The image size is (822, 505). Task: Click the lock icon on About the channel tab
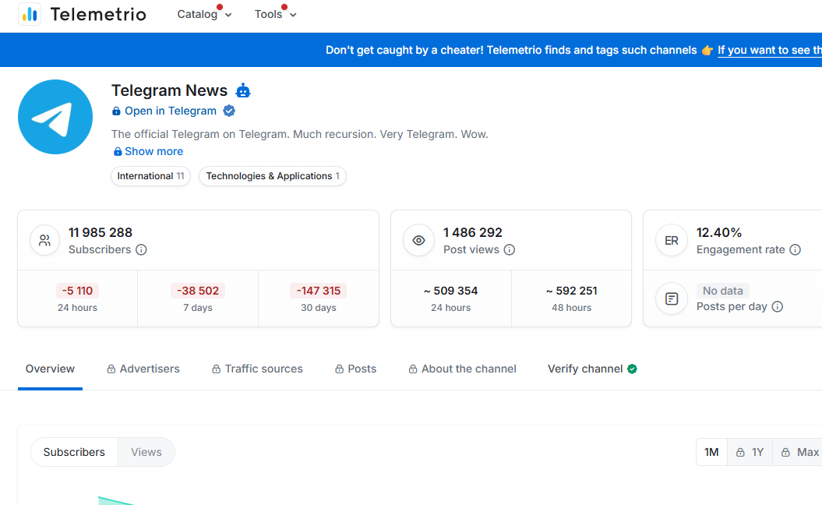(413, 369)
